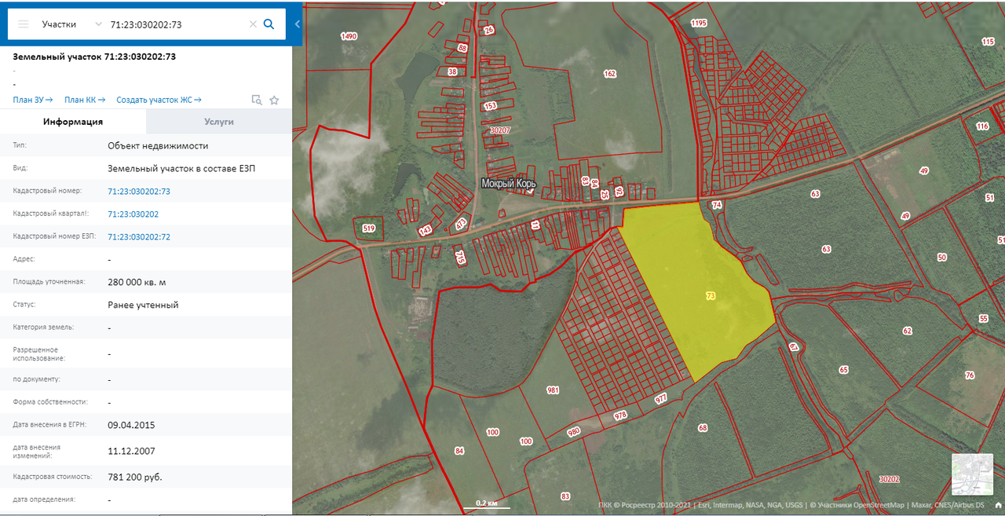Select parcel 162 on the map
This screenshot has height=516, width=1005.
coord(609,75)
